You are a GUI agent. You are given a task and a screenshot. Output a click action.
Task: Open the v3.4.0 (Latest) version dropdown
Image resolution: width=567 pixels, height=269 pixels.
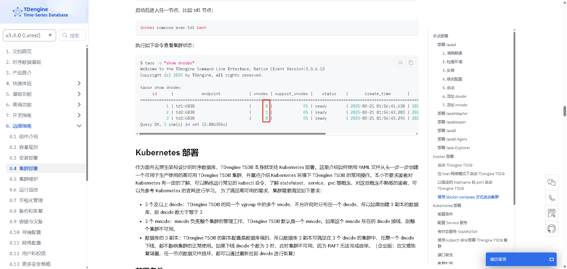[x=29, y=35]
